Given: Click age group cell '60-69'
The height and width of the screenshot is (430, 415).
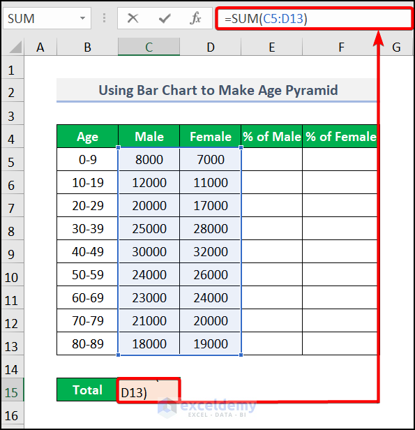Looking at the screenshot, I should (87, 297).
